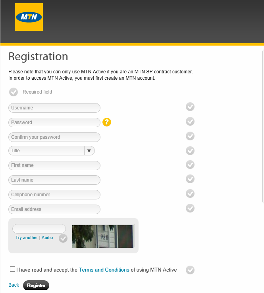The width and height of the screenshot is (264, 293).
Task: Click the MTN logo
Action: (x=29, y=17)
